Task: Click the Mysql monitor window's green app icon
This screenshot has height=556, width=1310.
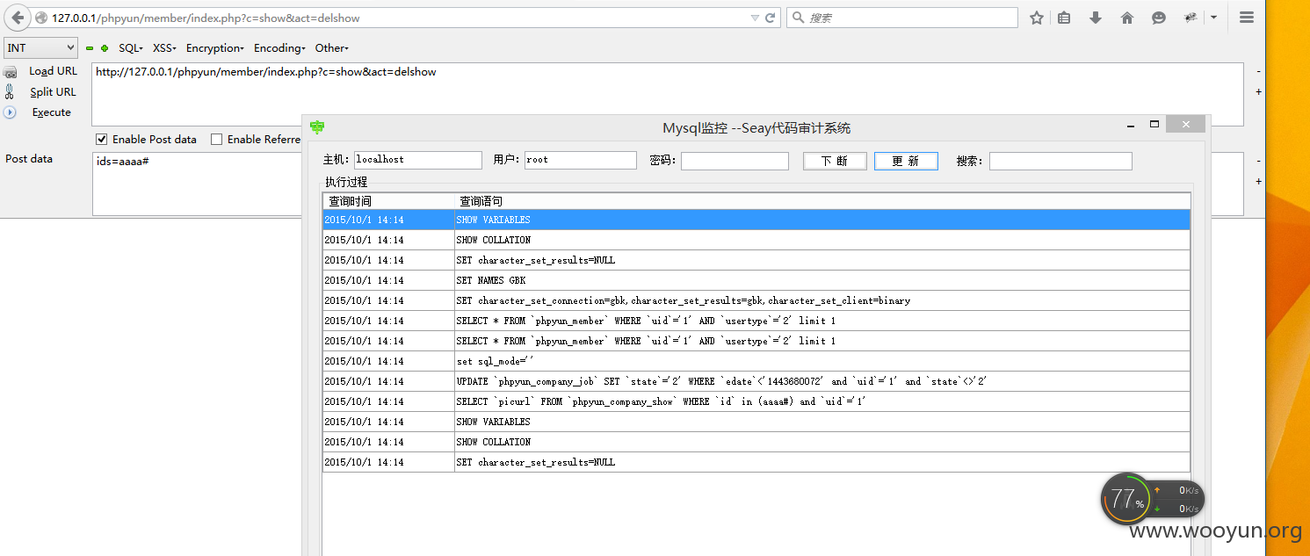Action: click(x=317, y=128)
